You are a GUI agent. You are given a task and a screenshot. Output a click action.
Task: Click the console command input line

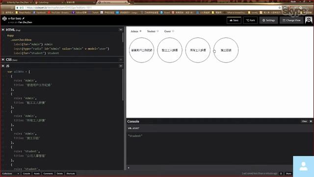pyautogui.click(x=210, y=168)
